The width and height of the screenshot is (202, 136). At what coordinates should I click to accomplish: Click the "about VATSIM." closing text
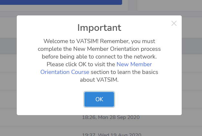tap(99, 80)
